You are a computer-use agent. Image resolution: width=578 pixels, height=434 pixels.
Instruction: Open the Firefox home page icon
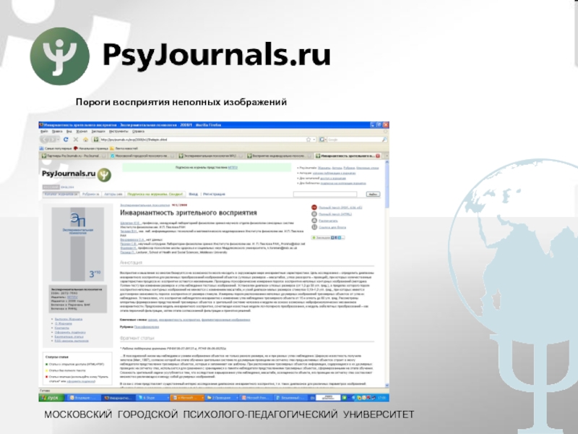tap(85, 140)
